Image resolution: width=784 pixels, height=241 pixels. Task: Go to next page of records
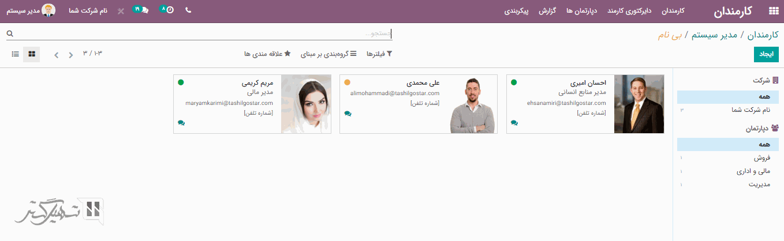click(x=57, y=55)
